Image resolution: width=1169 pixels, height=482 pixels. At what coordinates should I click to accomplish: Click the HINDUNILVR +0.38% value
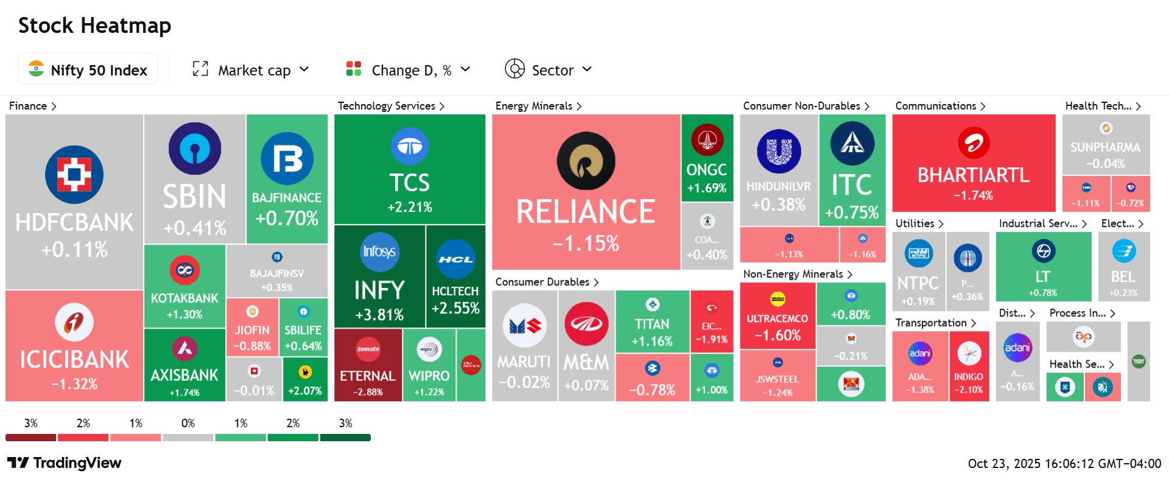[779, 205]
